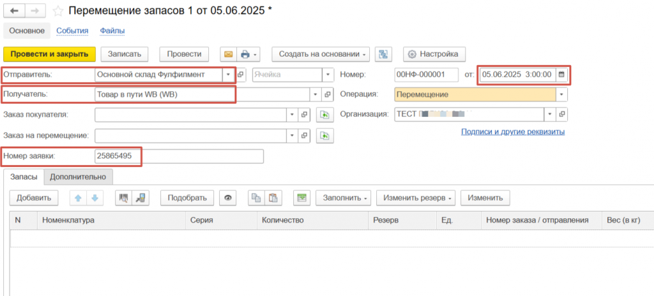654x296 pixels.
Task: Open the Операция dropdown list
Action: [561, 94]
